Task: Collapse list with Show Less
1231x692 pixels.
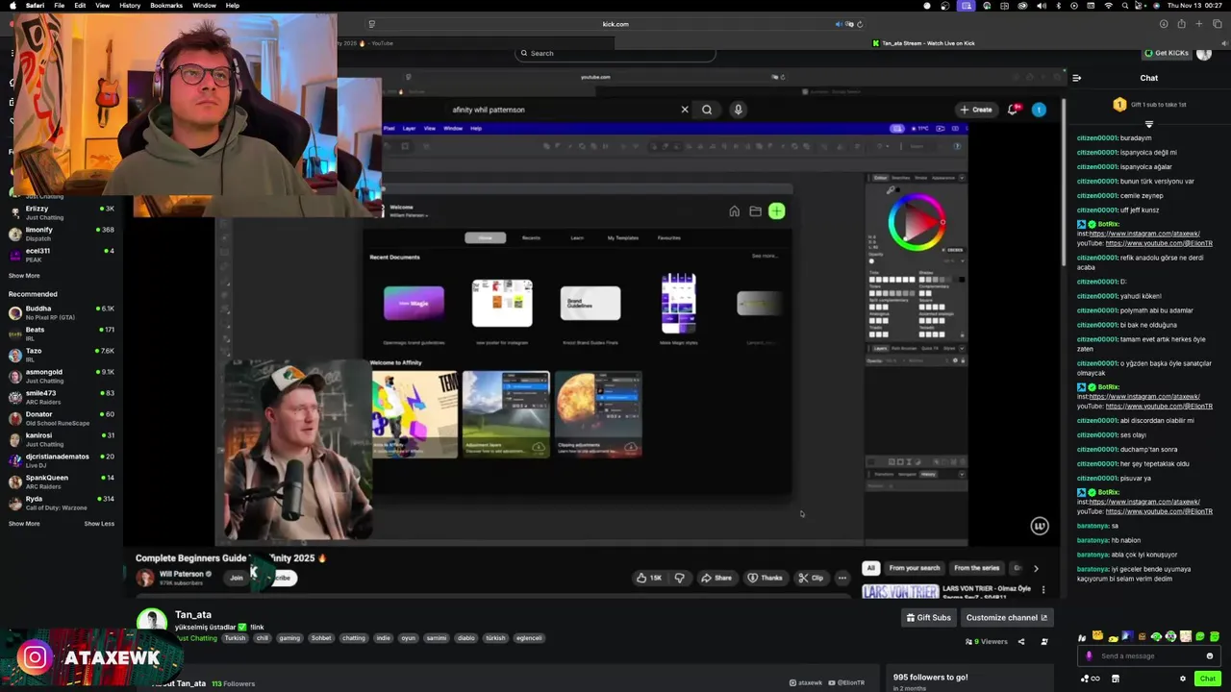Action: coord(99,524)
